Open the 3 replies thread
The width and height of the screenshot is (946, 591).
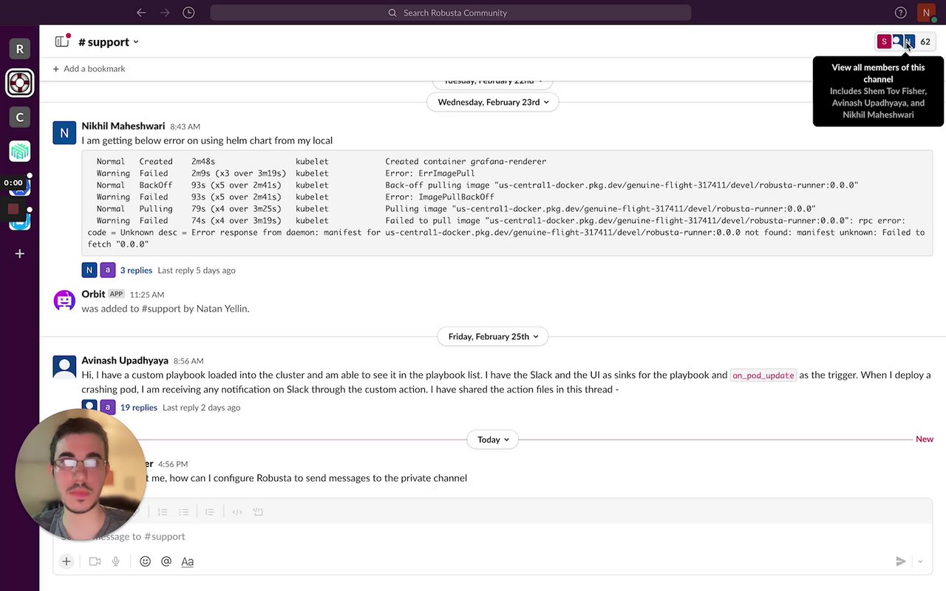pyautogui.click(x=136, y=270)
